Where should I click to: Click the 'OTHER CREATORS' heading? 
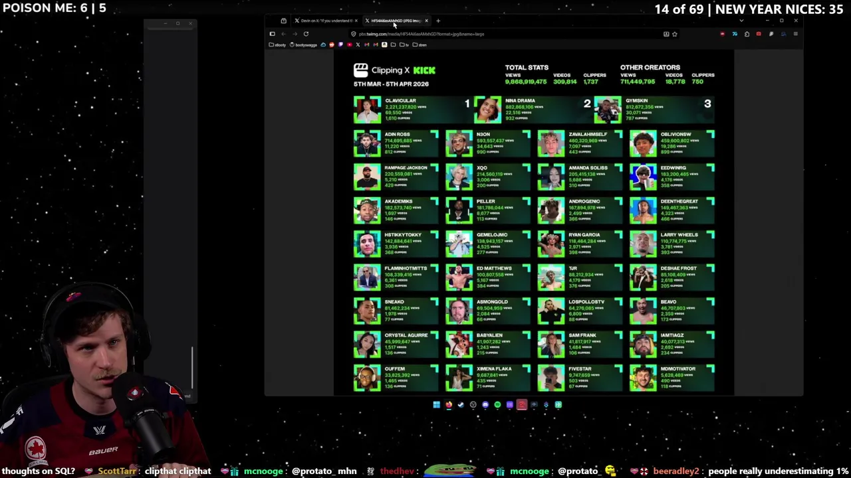(x=650, y=67)
